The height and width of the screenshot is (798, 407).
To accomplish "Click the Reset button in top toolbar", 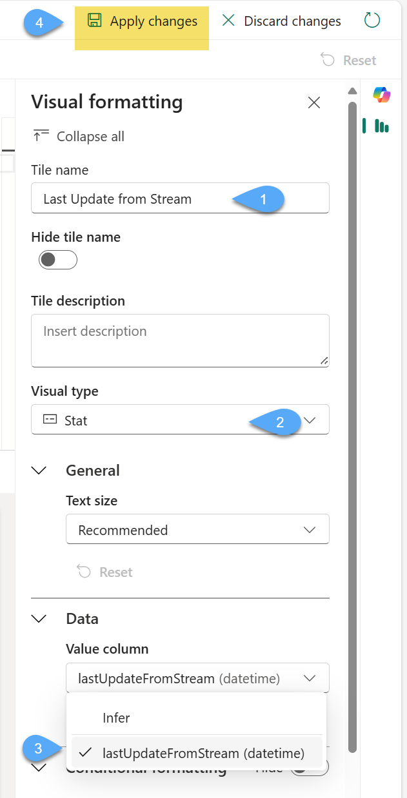I will [x=349, y=61].
